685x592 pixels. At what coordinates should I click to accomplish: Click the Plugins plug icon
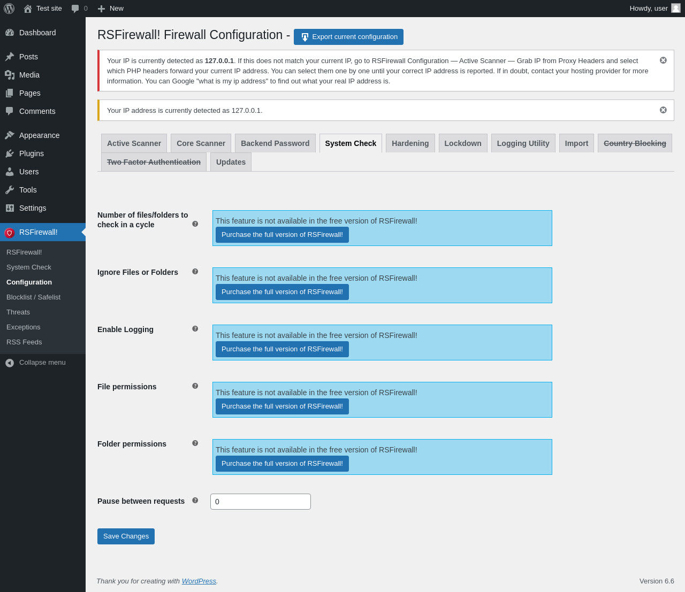[x=10, y=153]
